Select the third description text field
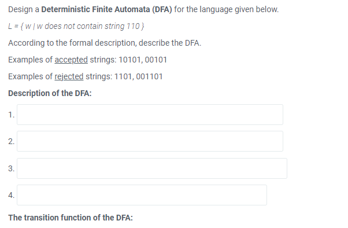 pyautogui.click(x=152, y=168)
